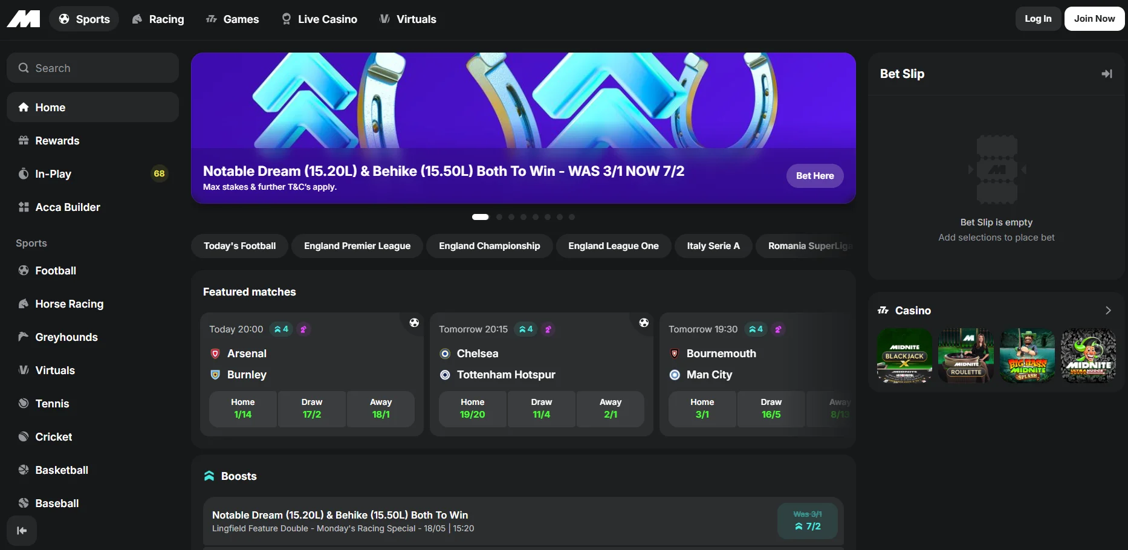Click the Man City team crest
Image resolution: width=1128 pixels, height=550 pixels.
(x=675, y=375)
